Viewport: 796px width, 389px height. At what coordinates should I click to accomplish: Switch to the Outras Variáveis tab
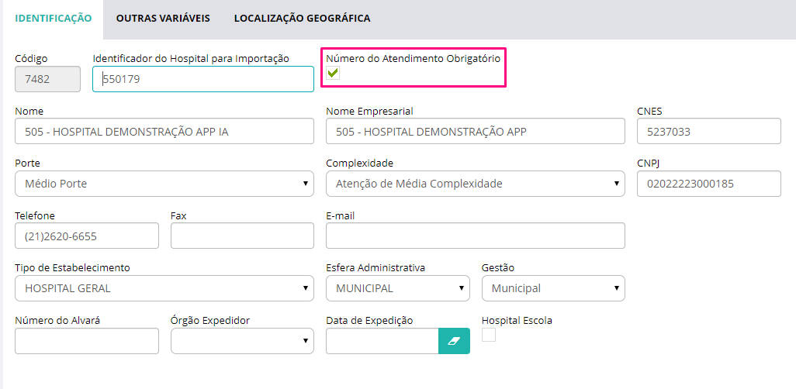coord(163,19)
